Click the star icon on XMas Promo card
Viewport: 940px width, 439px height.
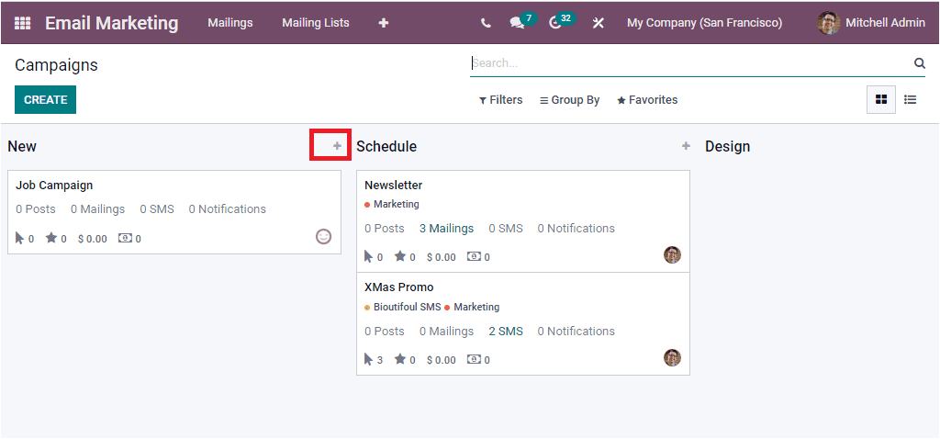click(x=400, y=359)
